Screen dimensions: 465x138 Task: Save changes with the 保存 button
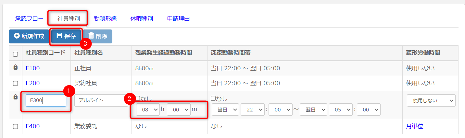pyautogui.click(x=66, y=36)
